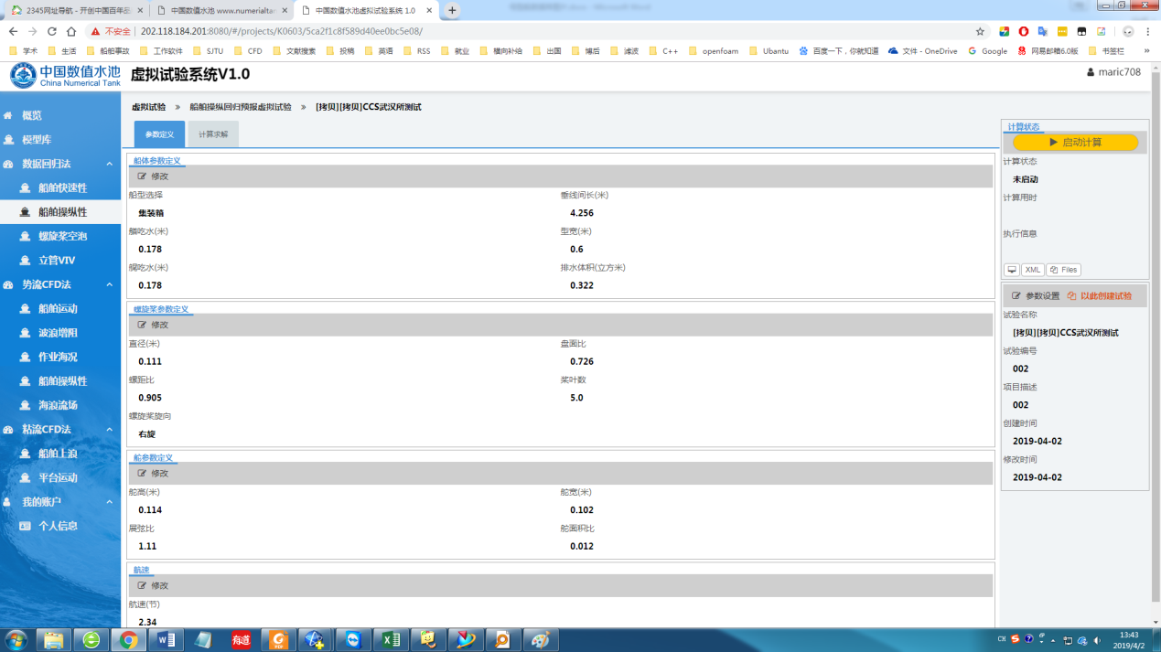Image resolution: width=1161 pixels, height=652 pixels.
Task: Click the browser address bar URL
Action: [x=282, y=31]
